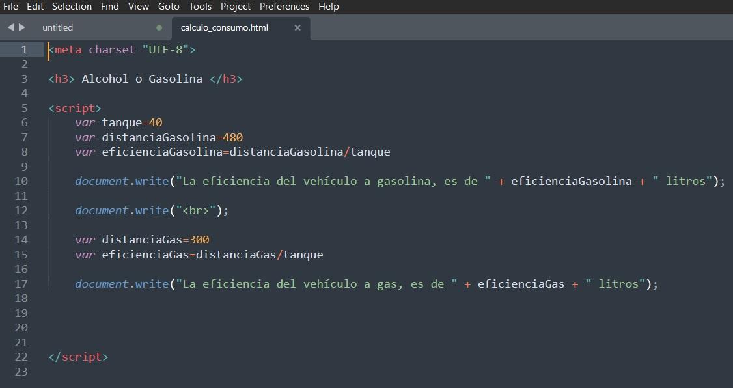Click line number 17 in the gutter
Viewport: 733px width, 388px height.
[x=21, y=284]
